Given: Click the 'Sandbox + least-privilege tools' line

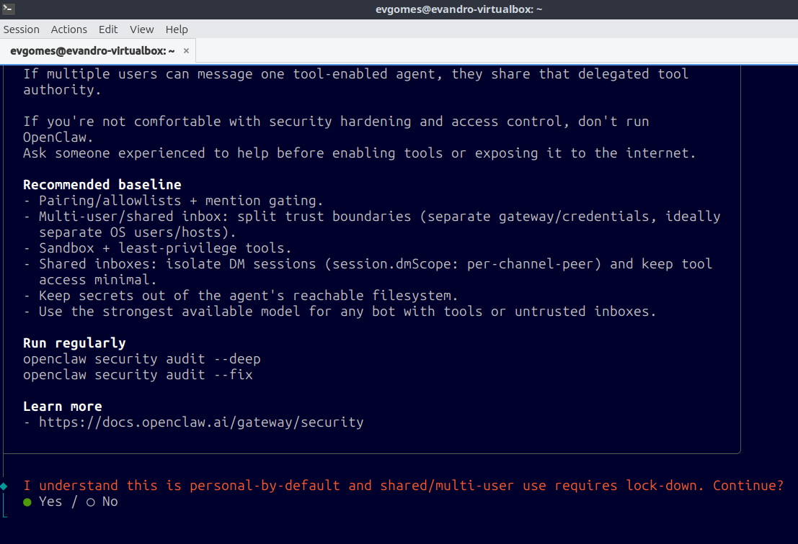Looking at the screenshot, I should 157,248.
